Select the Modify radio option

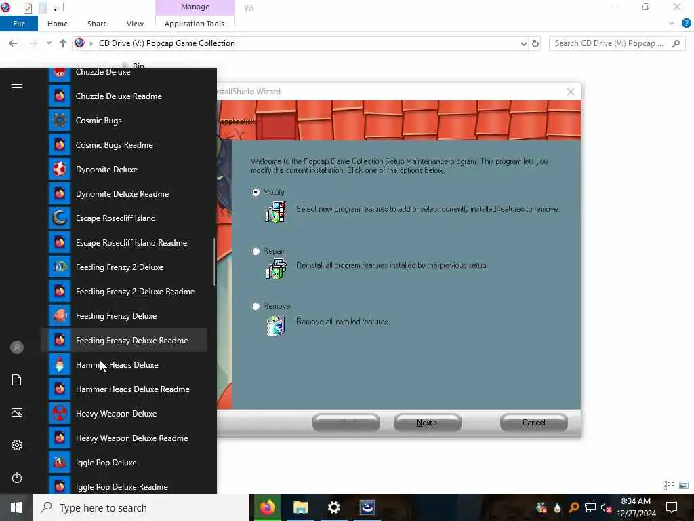[x=256, y=192]
